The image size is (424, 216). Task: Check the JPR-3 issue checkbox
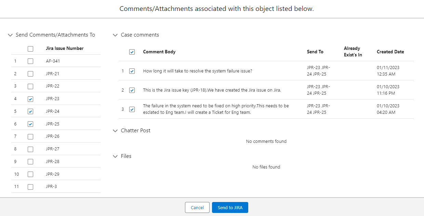(30, 187)
